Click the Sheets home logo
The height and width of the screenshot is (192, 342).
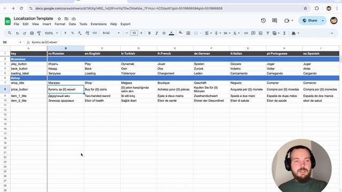(x=7, y=21)
